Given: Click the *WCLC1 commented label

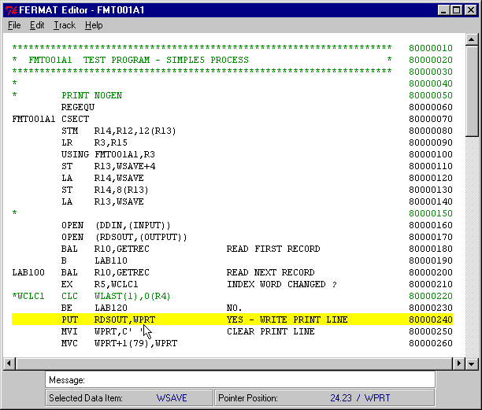Looking at the screenshot, I should click(28, 296).
